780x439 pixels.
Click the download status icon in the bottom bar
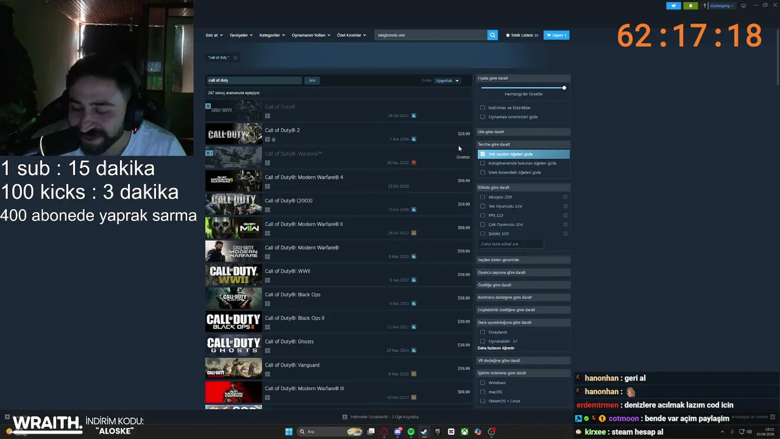click(345, 417)
